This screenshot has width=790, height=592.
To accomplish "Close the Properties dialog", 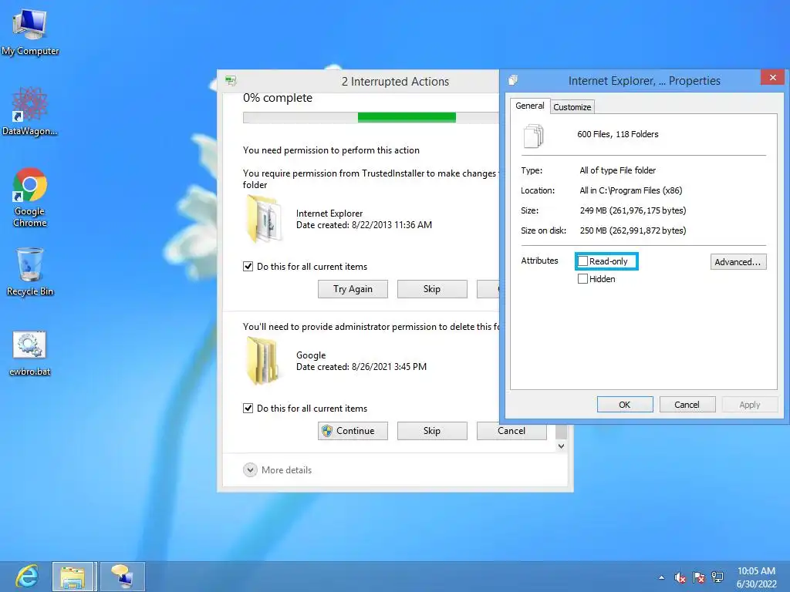I will click(772, 78).
